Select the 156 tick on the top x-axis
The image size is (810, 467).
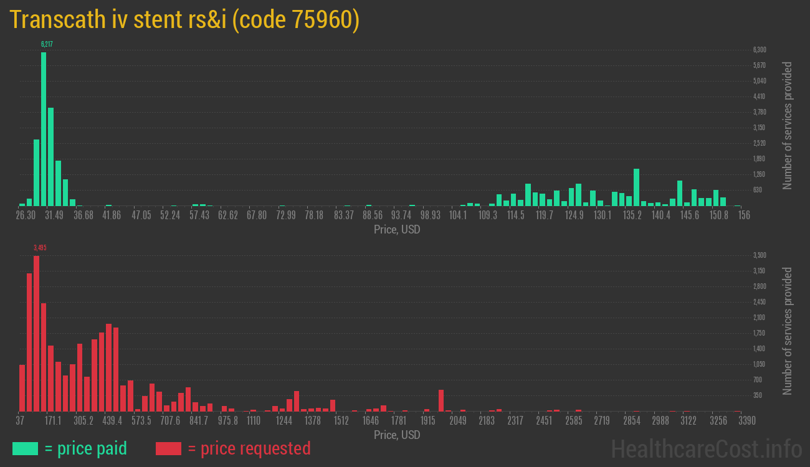744,215
